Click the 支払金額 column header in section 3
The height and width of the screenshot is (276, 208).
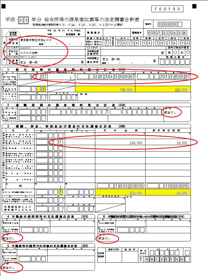120,130
